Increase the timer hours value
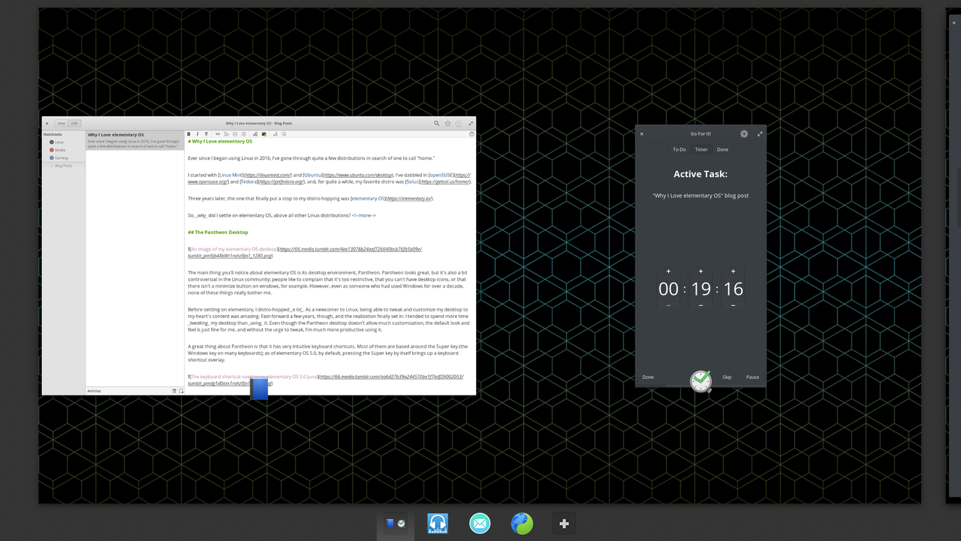This screenshot has width=961, height=541. click(668, 272)
